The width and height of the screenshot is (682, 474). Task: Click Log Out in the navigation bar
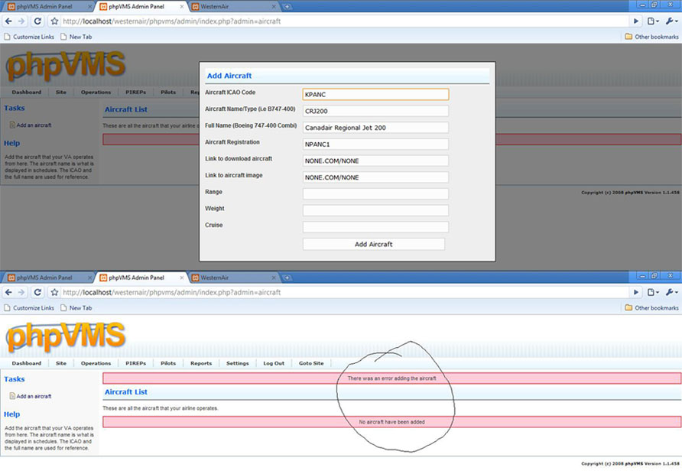(274, 363)
